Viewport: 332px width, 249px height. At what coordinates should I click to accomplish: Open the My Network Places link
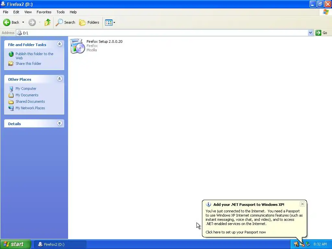point(30,108)
